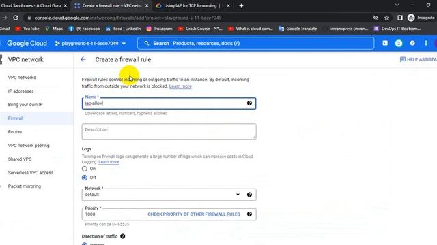The width and height of the screenshot is (437, 245).
Task: Open YouTube bookmark
Action: (x=27, y=29)
